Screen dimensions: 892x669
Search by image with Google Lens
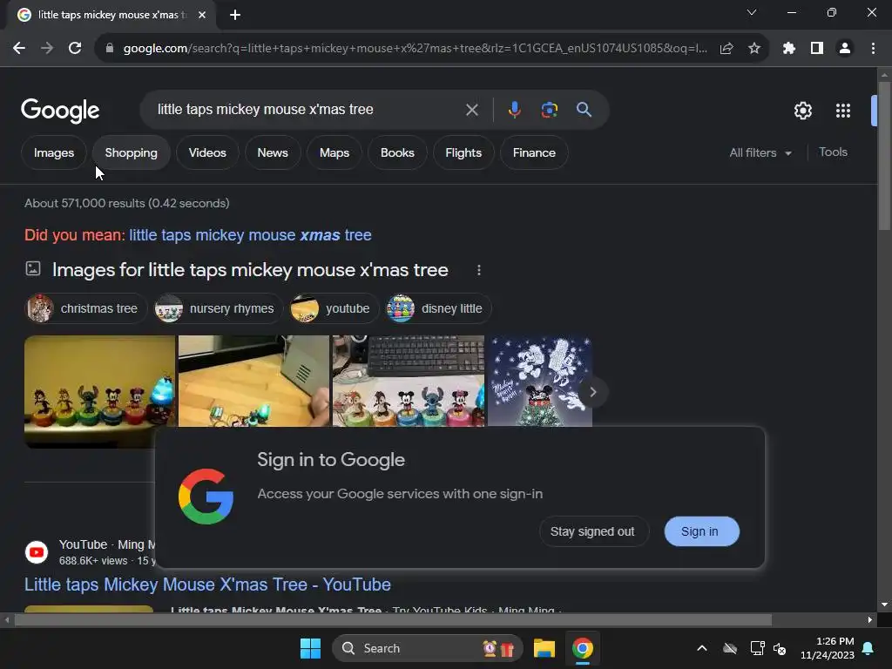pos(549,110)
